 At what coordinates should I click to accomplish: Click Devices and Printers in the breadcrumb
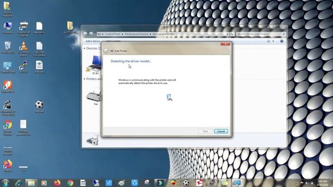click(x=164, y=34)
